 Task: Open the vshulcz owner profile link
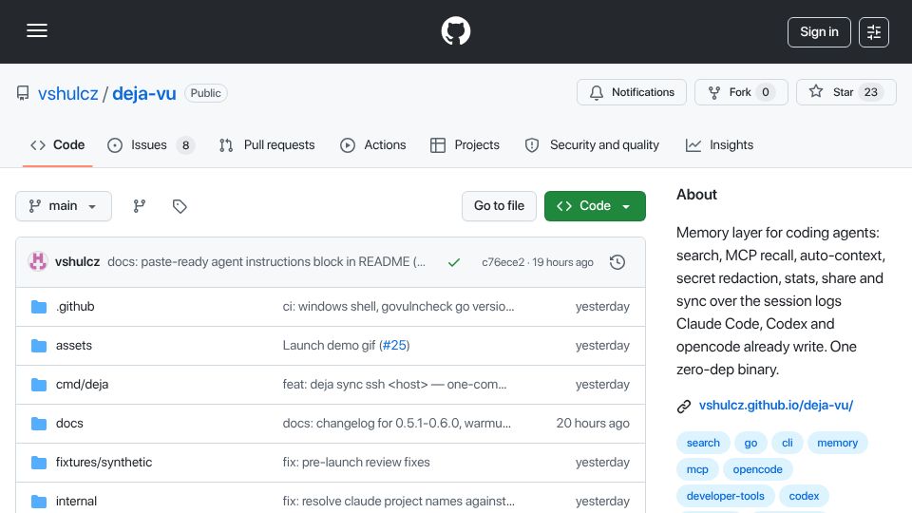click(68, 93)
